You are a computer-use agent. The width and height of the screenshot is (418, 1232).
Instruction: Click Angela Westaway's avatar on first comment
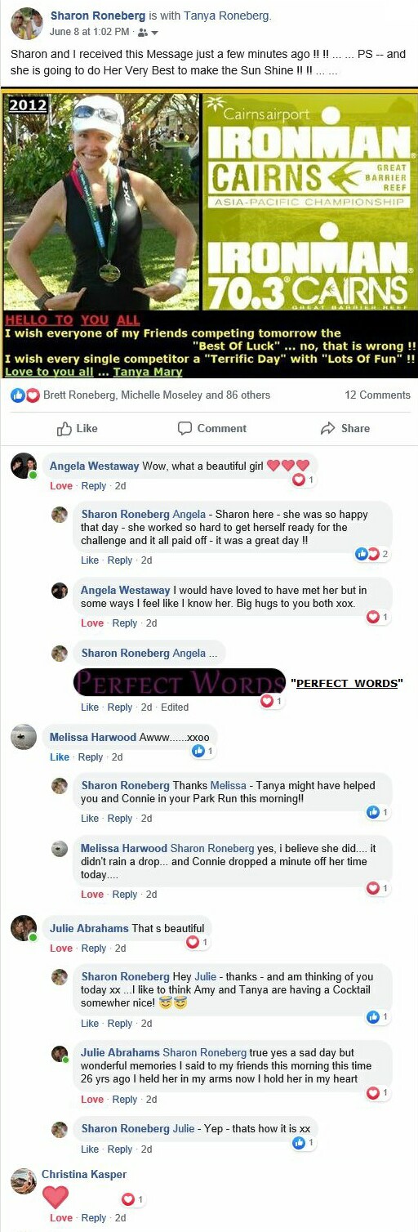(24, 466)
